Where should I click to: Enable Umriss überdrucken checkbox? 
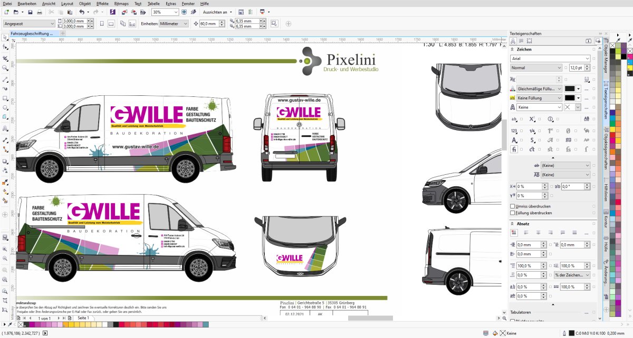pos(513,206)
